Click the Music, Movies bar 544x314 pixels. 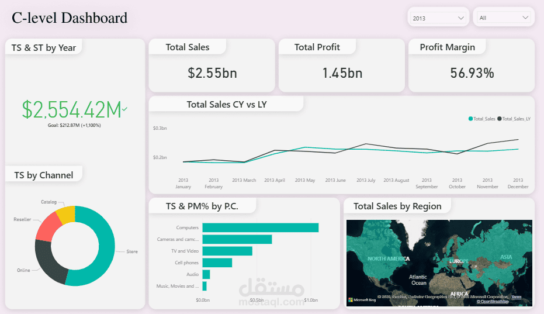tap(205, 286)
